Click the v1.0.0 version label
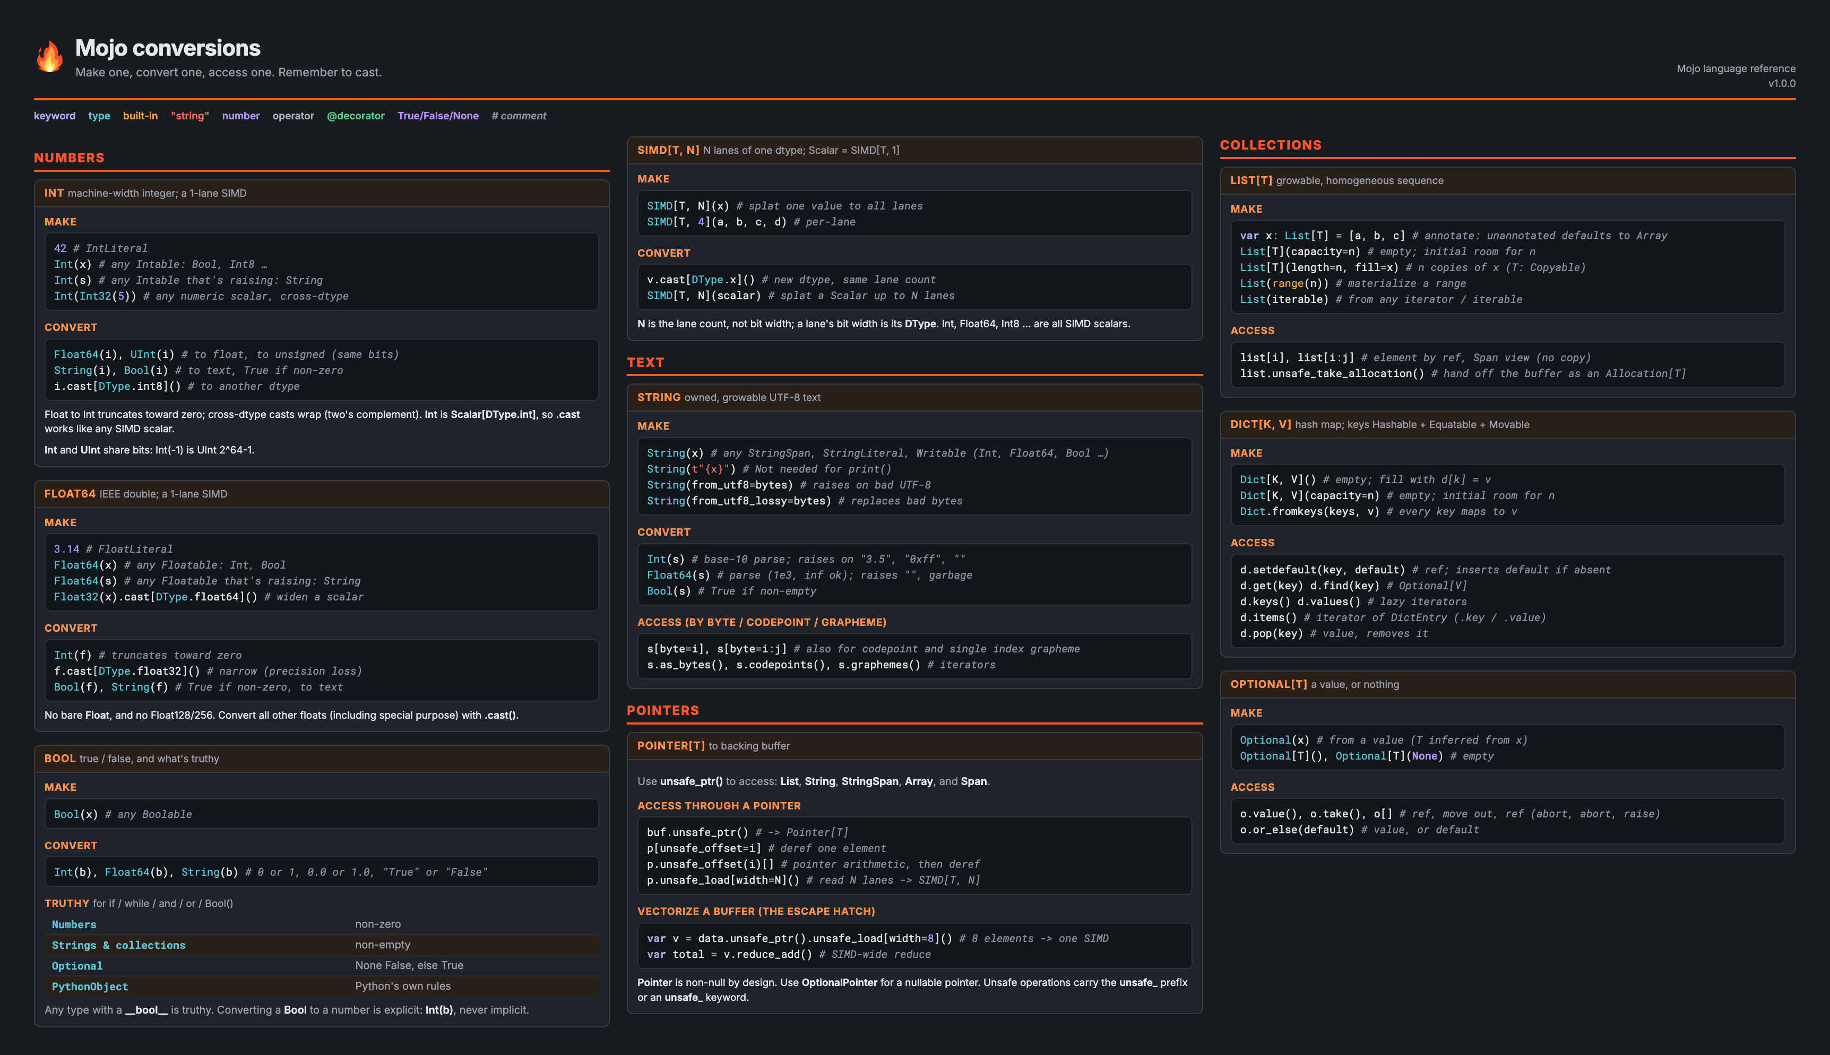The width and height of the screenshot is (1830, 1055). pyautogui.click(x=1781, y=83)
